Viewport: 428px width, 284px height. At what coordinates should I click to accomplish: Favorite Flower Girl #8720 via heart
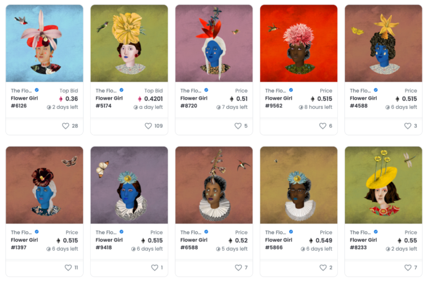pyautogui.click(x=238, y=126)
